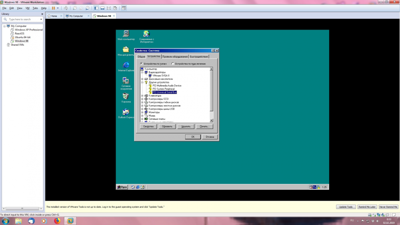Click the Internet Explorer desktop icon
400x225 pixels.
pos(126,66)
